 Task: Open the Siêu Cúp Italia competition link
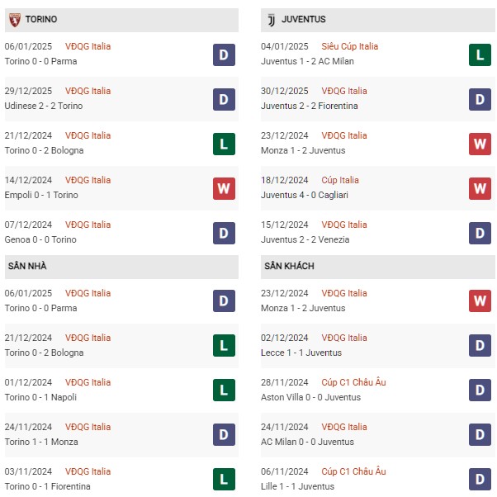tap(349, 46)
